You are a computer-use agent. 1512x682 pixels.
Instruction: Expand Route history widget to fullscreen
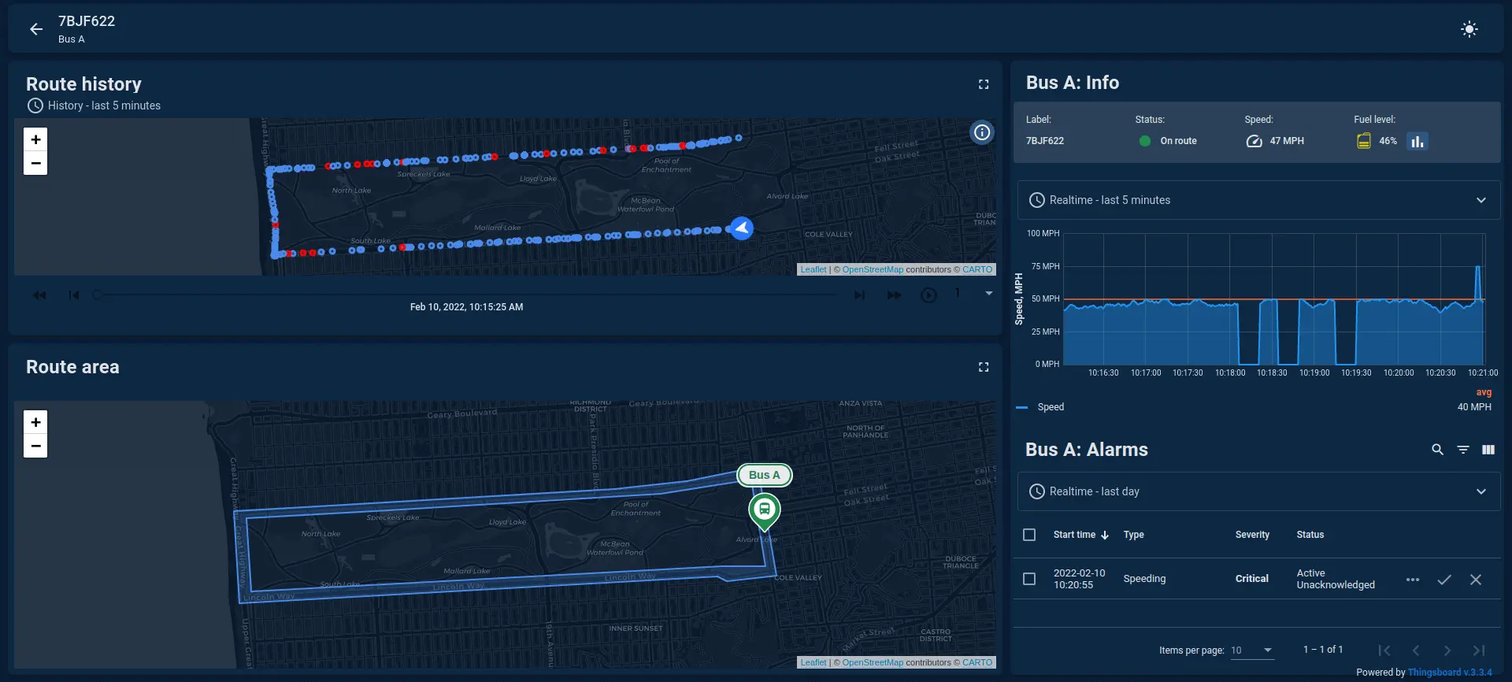click(983, 84)
